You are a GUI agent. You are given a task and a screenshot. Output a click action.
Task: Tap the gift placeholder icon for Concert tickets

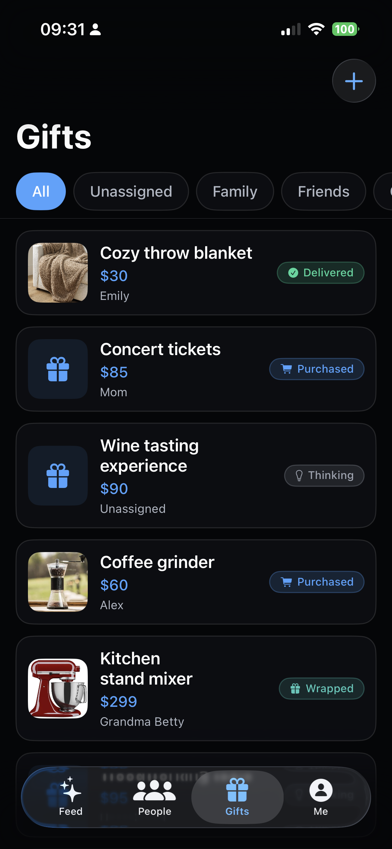pyautogui.click(x=58, y=369)
